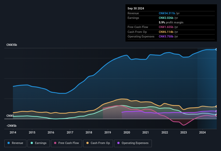Viewport: 221px width, 151px height.
Task: Toggle the Operating Expenses legend series
Action: tap(133, 143)
